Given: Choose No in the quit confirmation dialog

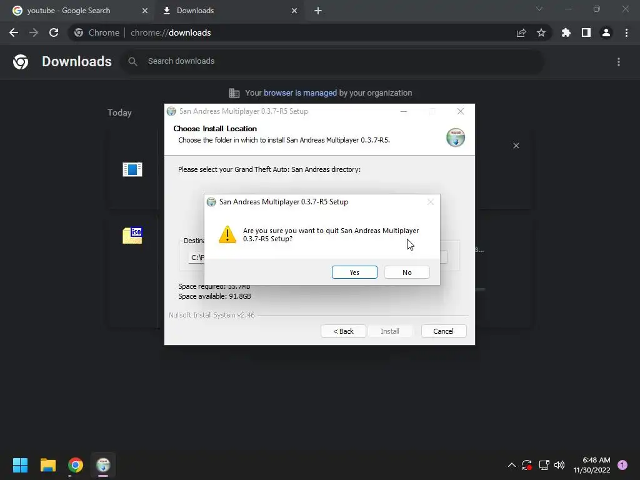Looking at the screenshot, I should point(407,272).
